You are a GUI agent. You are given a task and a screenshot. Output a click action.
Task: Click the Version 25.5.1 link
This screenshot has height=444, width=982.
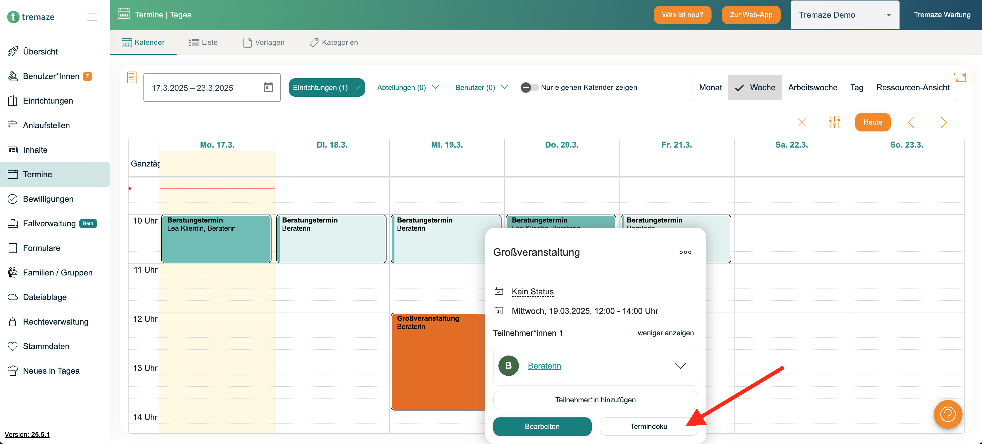[27, 435]
